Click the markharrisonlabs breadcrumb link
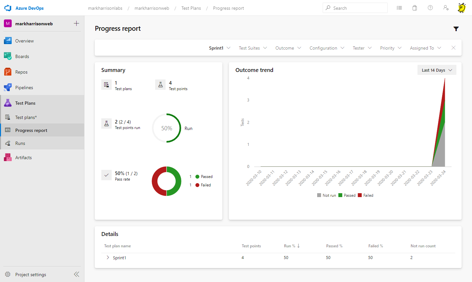Image resolution: width=472 pixels, height=282 pixels. coord(105,8)
